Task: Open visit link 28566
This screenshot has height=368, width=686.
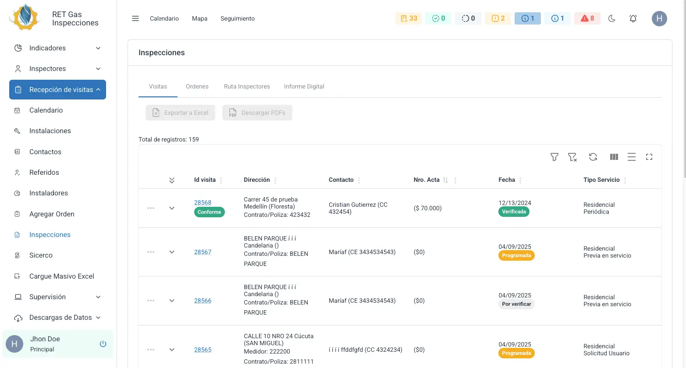Action: pyautogui.click(x=203, y=301)
